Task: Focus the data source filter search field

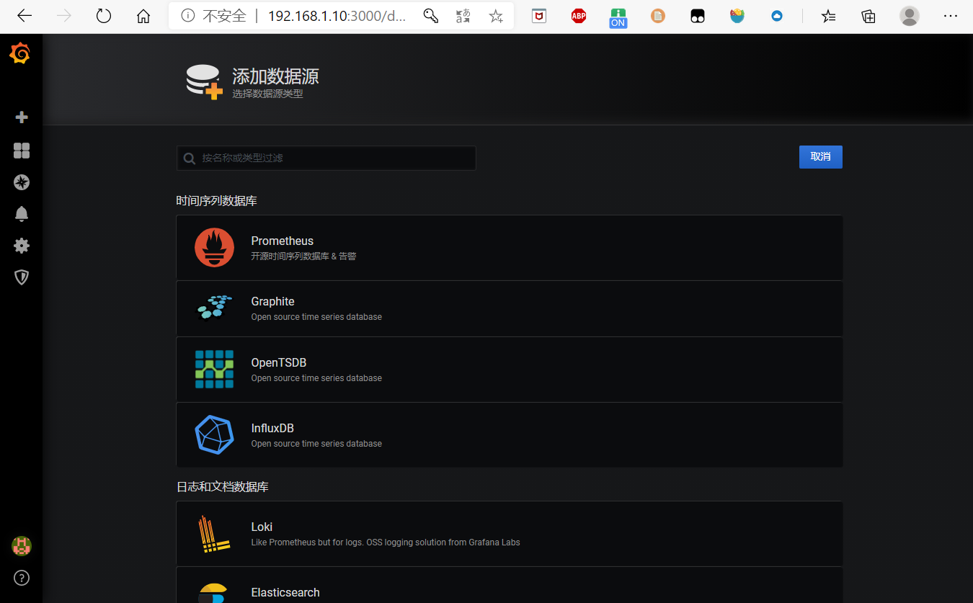Action: pyautogui.click(x=326, y=158)
